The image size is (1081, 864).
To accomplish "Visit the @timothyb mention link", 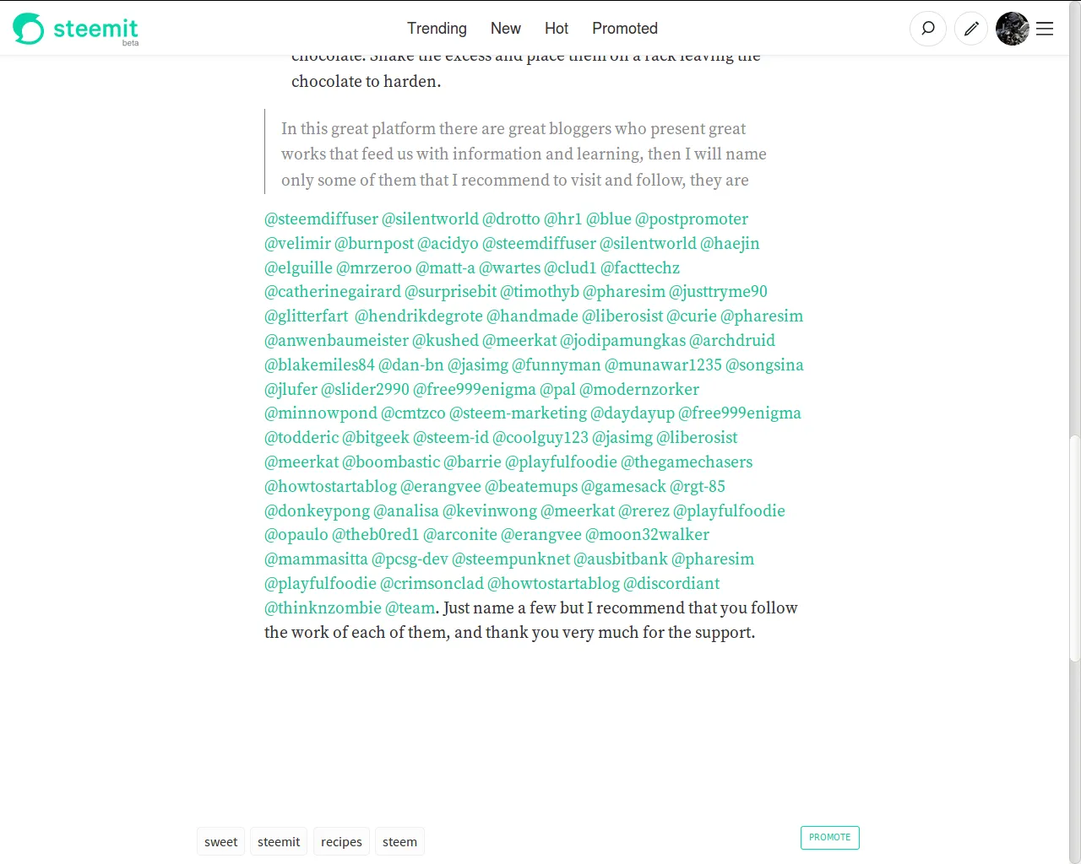I will (x=540, y=292).
